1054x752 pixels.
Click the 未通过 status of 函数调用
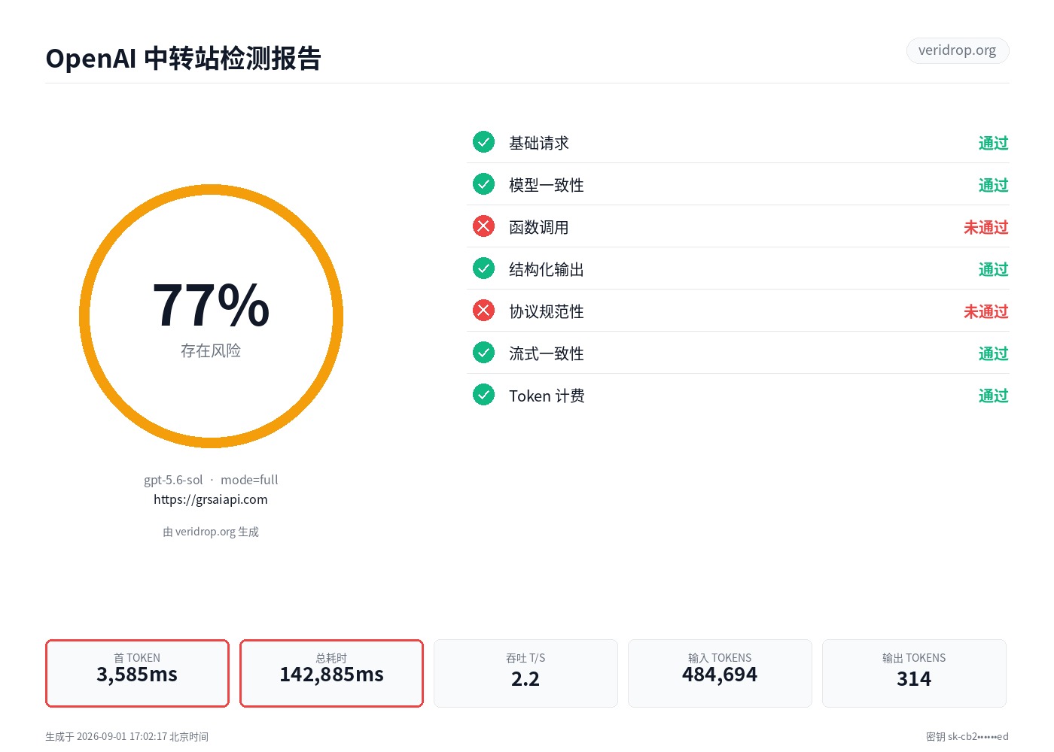point(986,227)
